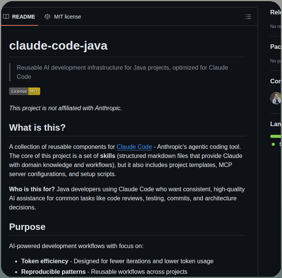282x278 pixels.
Task: Switch to the MIT license tab
Action: [63, 17]
